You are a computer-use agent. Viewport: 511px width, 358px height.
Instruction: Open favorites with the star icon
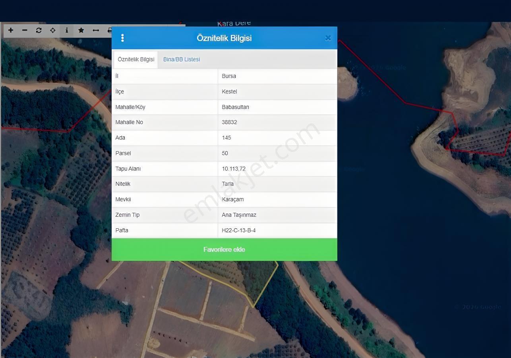coord(81,30)
